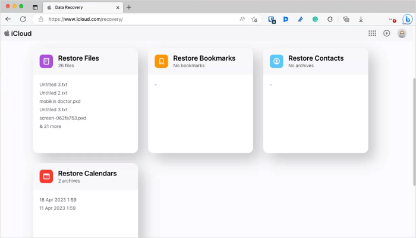This screenshot has width=416, height=238.
Task: Open a new tab with plus button
Action: [129, 7]
